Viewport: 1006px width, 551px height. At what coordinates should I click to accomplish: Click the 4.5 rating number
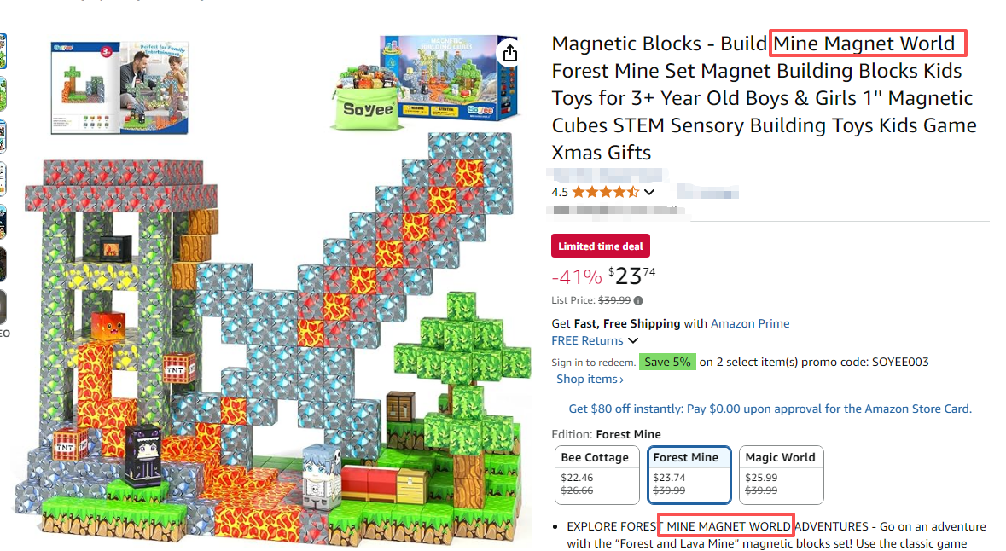click(560, 192)
